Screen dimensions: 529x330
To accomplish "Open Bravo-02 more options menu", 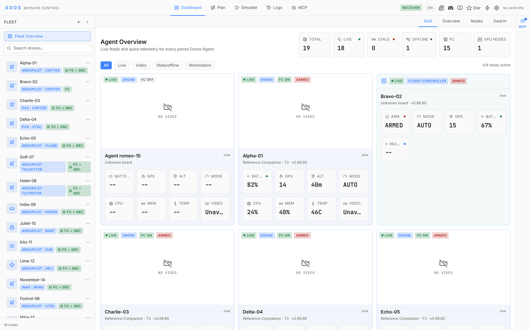I will (88, 82).
